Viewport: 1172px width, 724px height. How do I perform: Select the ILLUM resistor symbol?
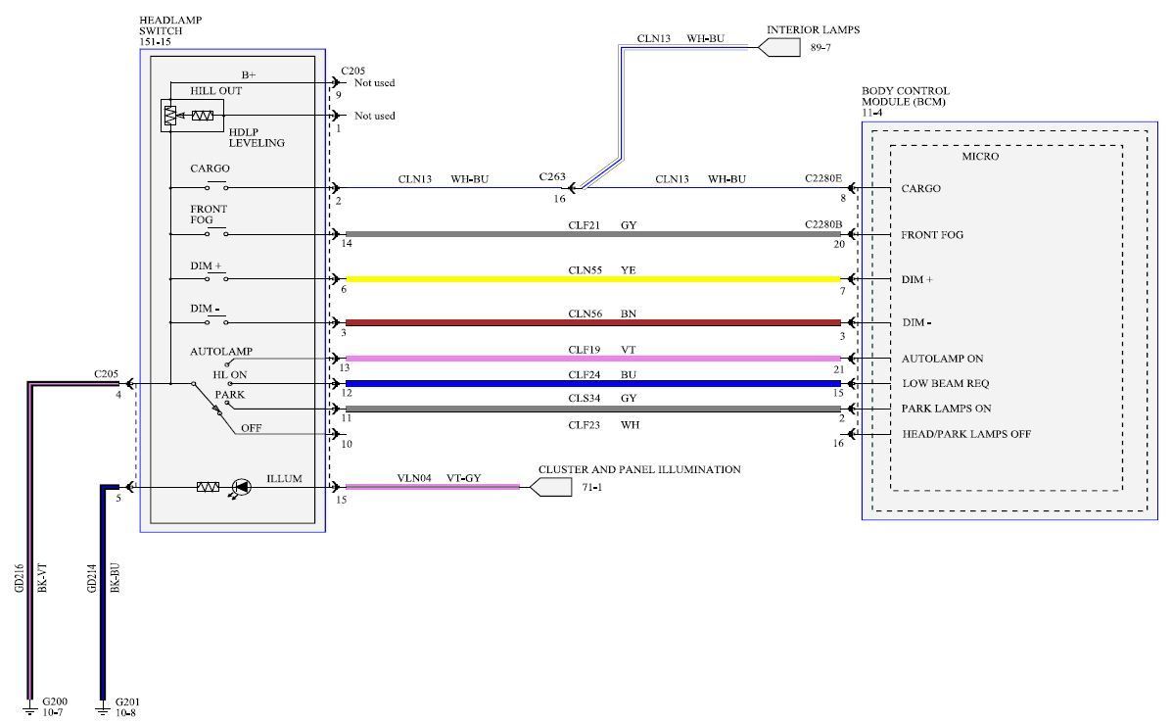tap(208, 487)
